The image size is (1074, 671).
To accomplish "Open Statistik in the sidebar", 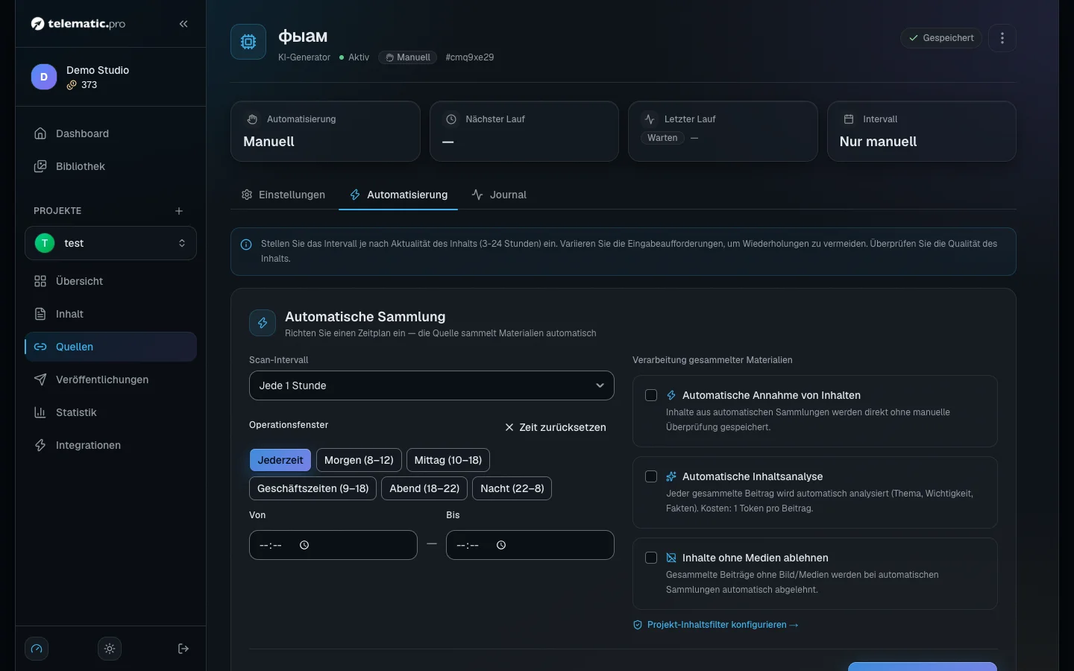I will 110,412.
